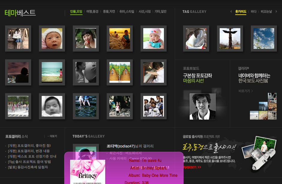
Task: Open the crowd of students photo
Action: [153, 106]
